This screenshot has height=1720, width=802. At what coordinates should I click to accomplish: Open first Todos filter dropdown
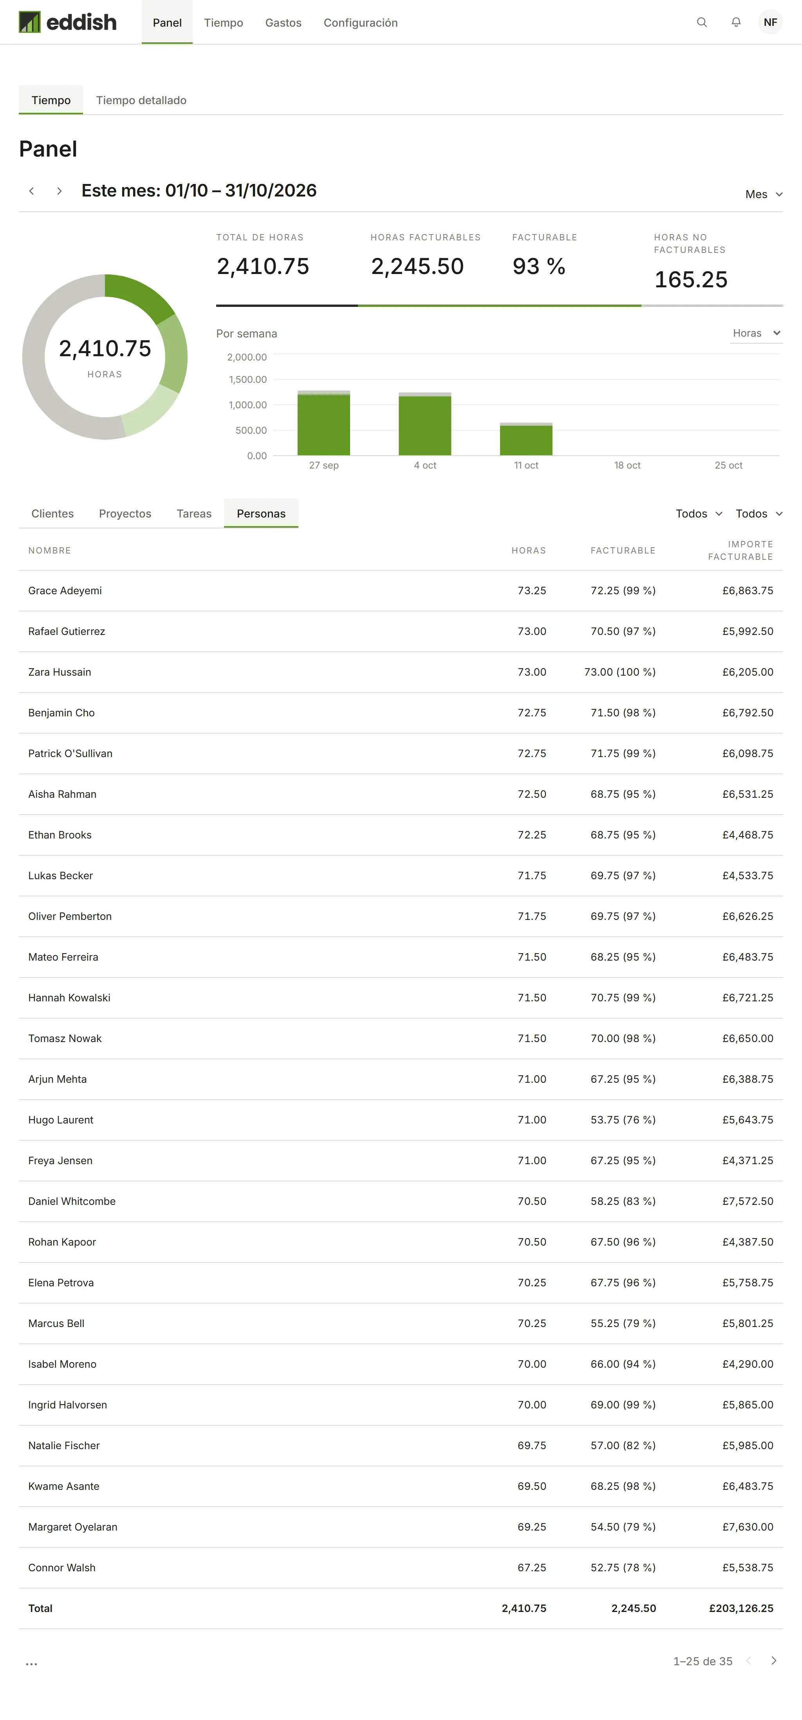coord(699,514)
